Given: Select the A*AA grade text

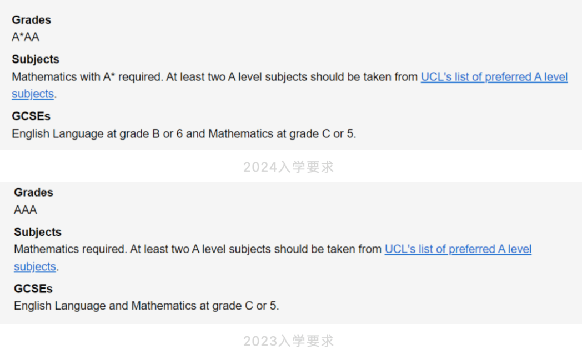Looking at the screenshot, I should pos(26,37).
